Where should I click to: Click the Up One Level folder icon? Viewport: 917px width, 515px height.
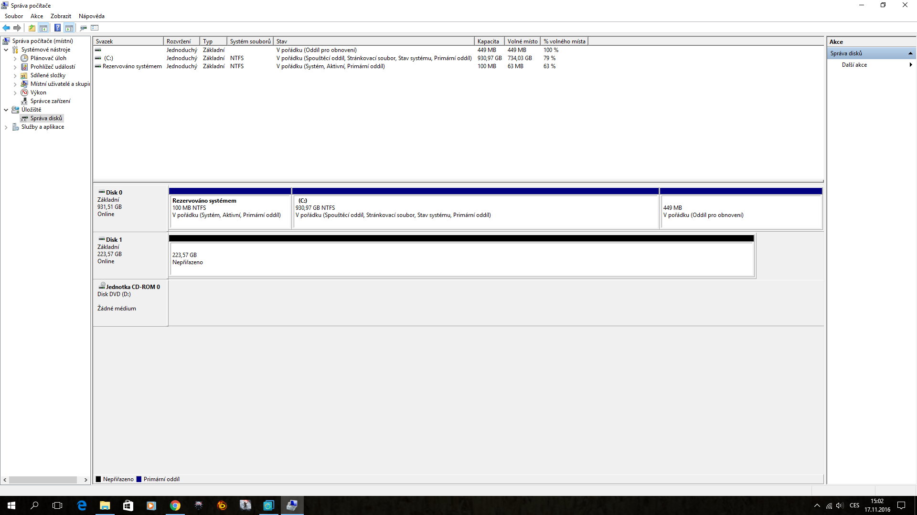point(32,28)
